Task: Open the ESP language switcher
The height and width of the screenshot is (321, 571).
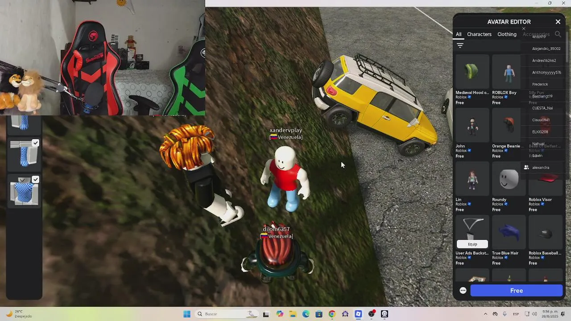Action: [x=516, y=314]
